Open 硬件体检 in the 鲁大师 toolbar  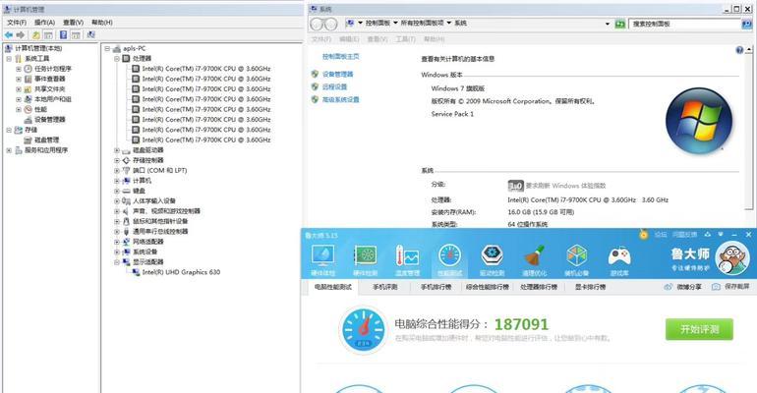click(322, 260)
